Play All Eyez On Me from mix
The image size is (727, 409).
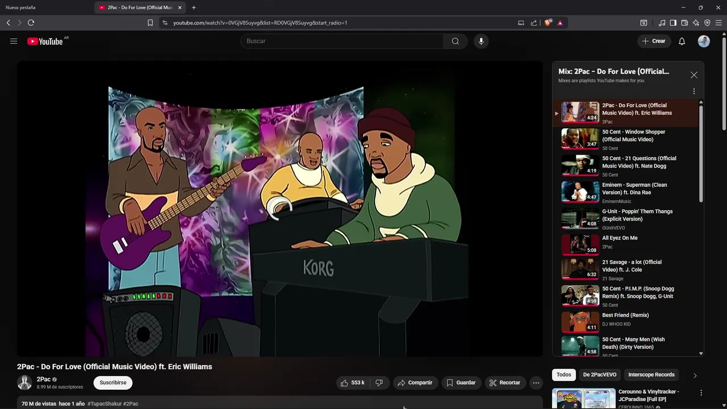click(x=625, y=245)
